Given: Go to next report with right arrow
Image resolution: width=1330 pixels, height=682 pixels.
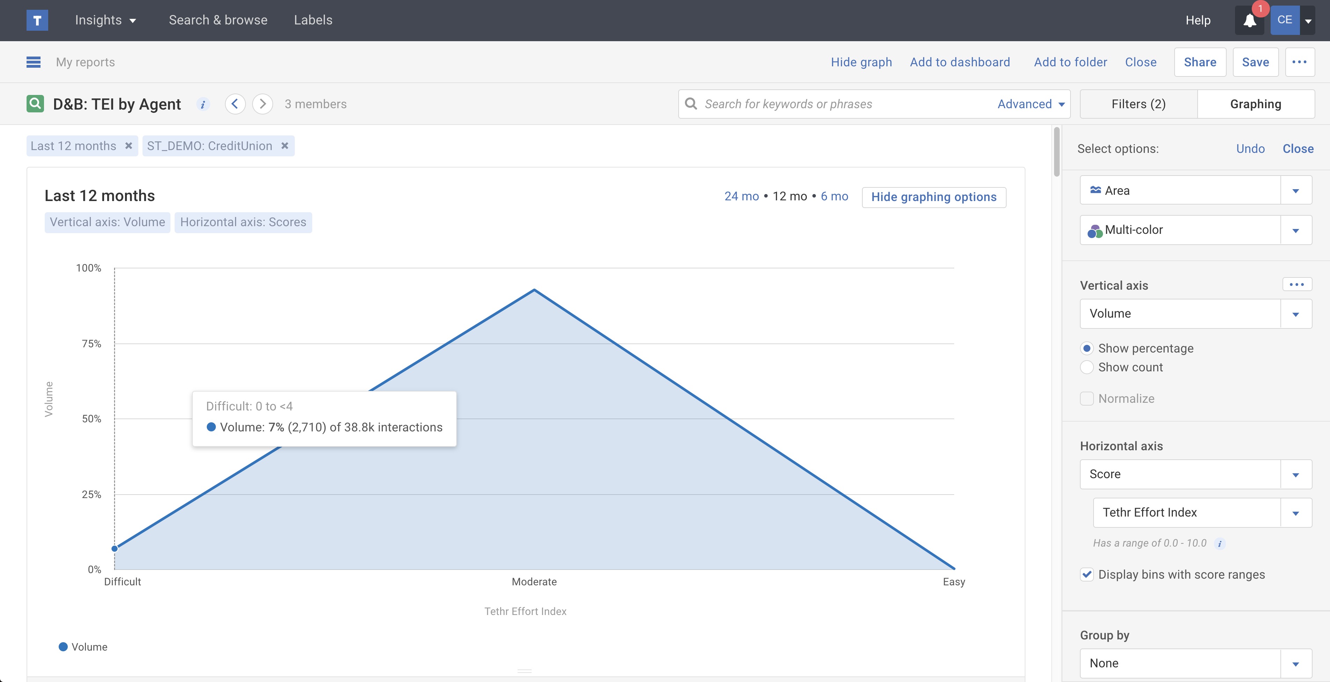Looking at the screenshot, I should click(x=262, y=104).
